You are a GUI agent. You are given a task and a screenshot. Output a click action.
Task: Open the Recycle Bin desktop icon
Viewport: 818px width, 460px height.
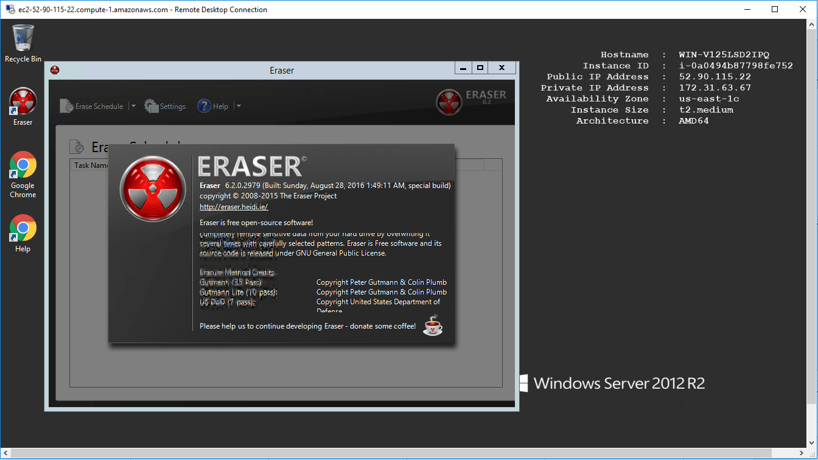pos(23,40)
